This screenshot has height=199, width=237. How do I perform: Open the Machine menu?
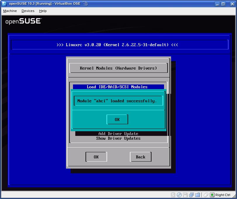pyautogui.click(x=10, y=11)
